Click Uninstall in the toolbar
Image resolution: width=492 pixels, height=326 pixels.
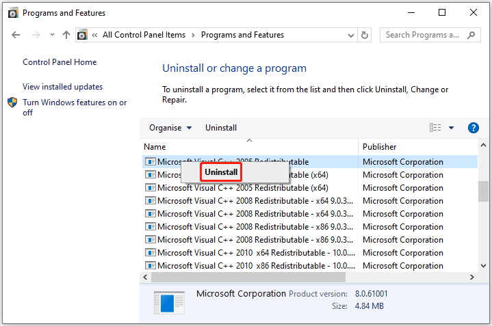click(x=221, y=128)
